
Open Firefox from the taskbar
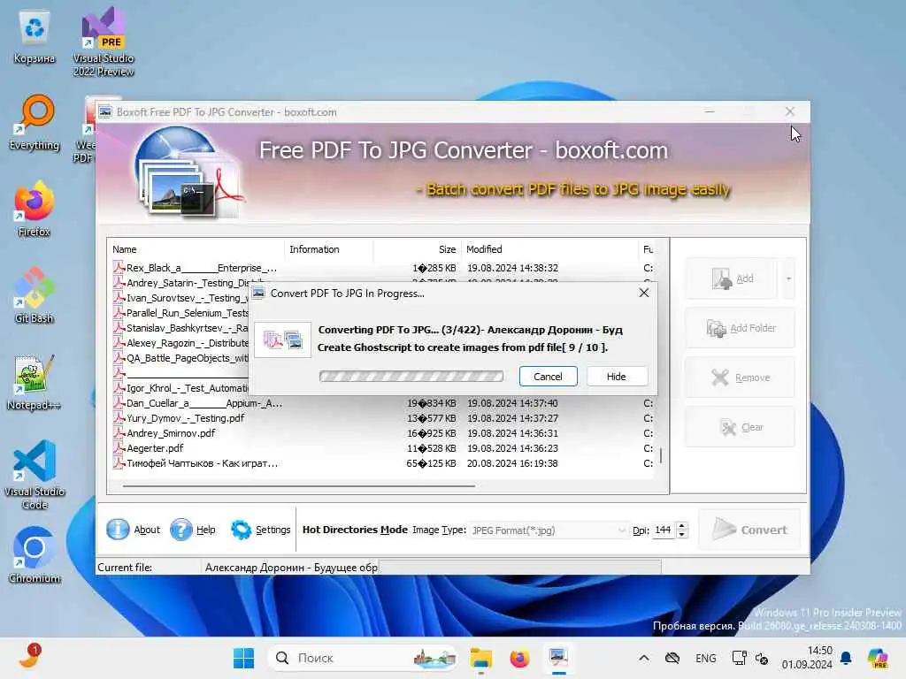(x=519, y=658)
